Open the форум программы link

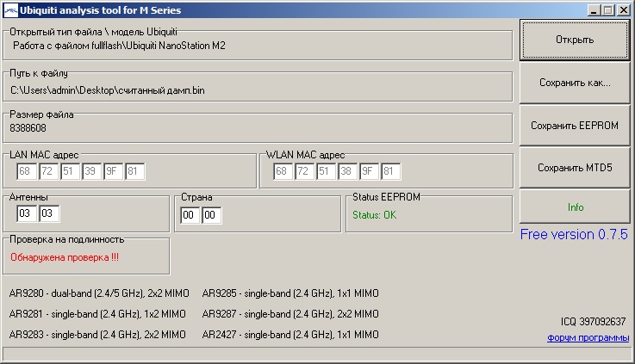(x=588, y=337)
